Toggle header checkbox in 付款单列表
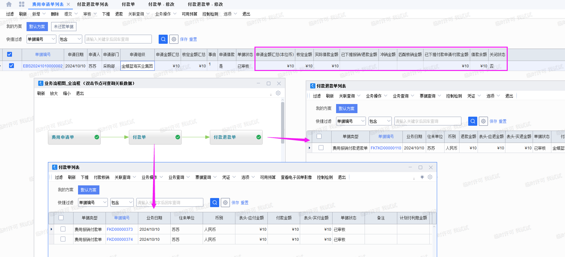The width and height of the screenshot is (565, 257). click(61, 218)
